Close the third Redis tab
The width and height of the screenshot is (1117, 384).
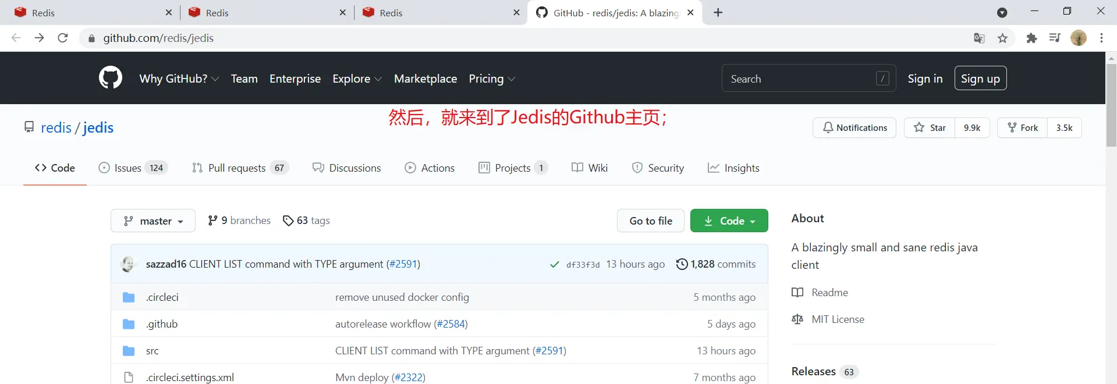516,12
